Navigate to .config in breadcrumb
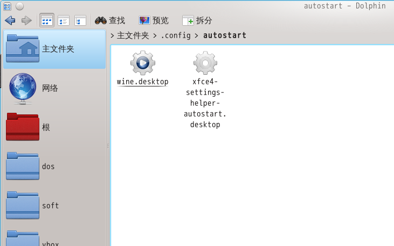The height and width of the screenshot is (246, 394). pos(176,35)
